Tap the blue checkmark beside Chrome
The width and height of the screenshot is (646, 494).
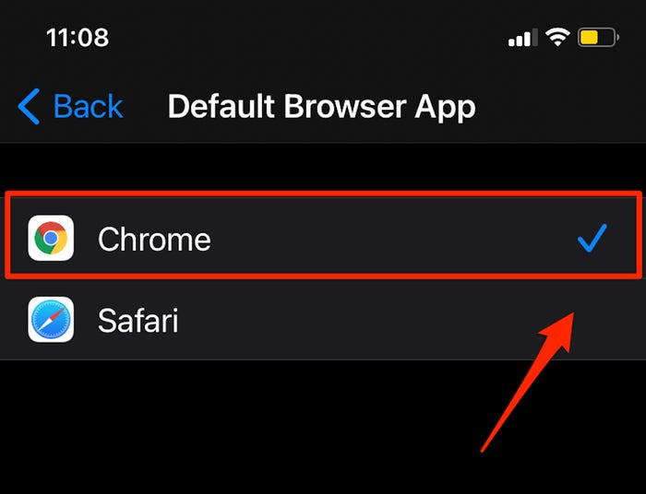592,240
